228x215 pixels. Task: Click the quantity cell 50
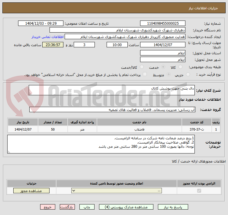(x=53, y=129)
